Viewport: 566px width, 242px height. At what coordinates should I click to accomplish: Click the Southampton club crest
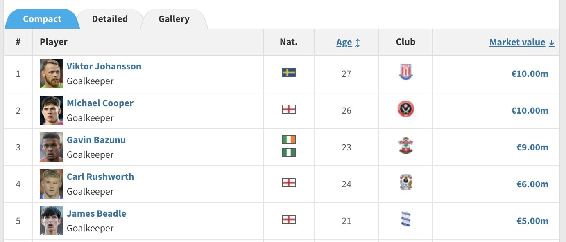(x=405, y=146)
